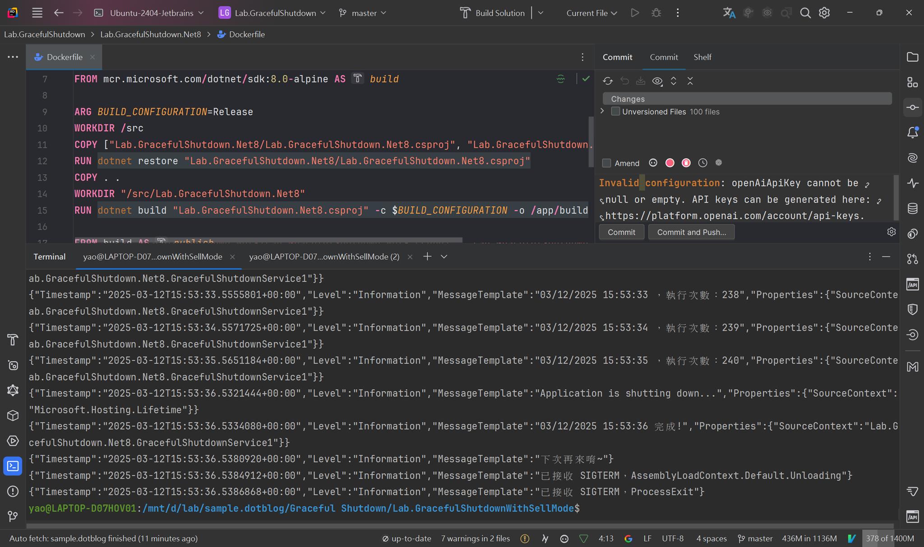Click the red circle icon beside Amend

(670, 163)
